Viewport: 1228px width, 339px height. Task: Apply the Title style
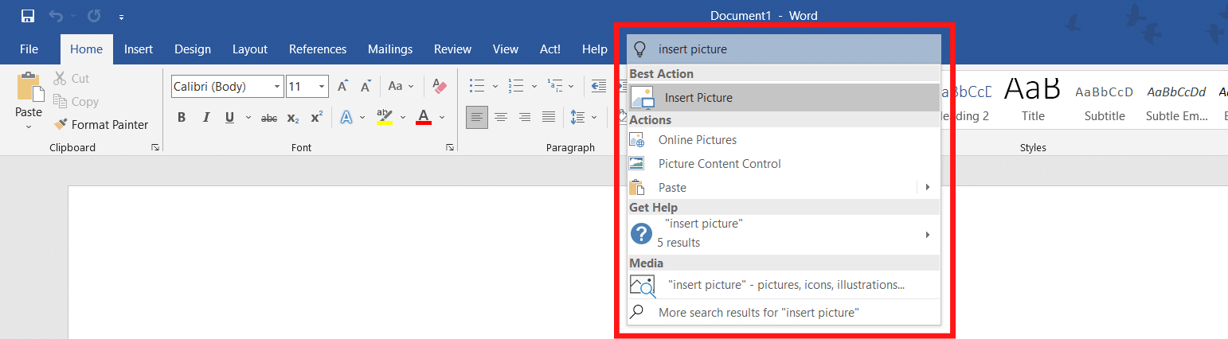(x=1033, y=99)
